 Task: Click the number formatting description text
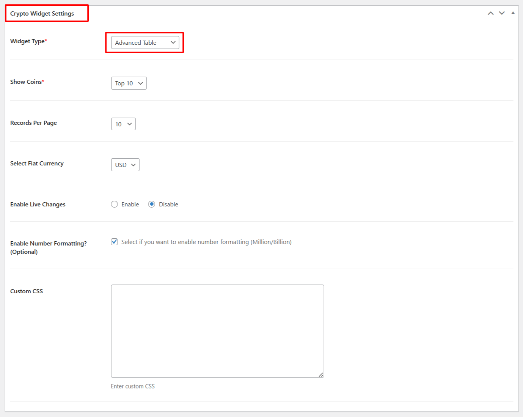point(206,242)
